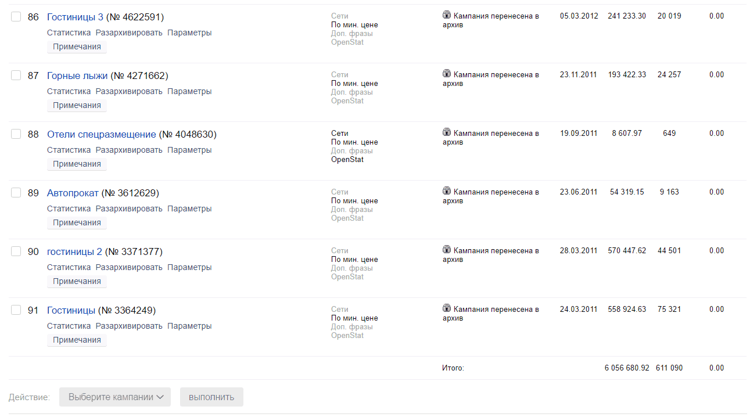Click Разархивировать for Автопрокат campaign

(129, 208)
